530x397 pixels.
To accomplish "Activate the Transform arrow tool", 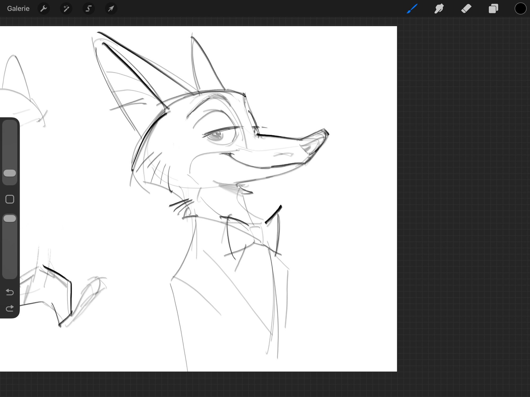I will pos(111,8).
